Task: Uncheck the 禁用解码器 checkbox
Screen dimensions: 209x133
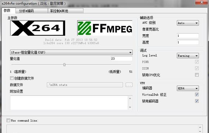Action: (x=197, y=101)
